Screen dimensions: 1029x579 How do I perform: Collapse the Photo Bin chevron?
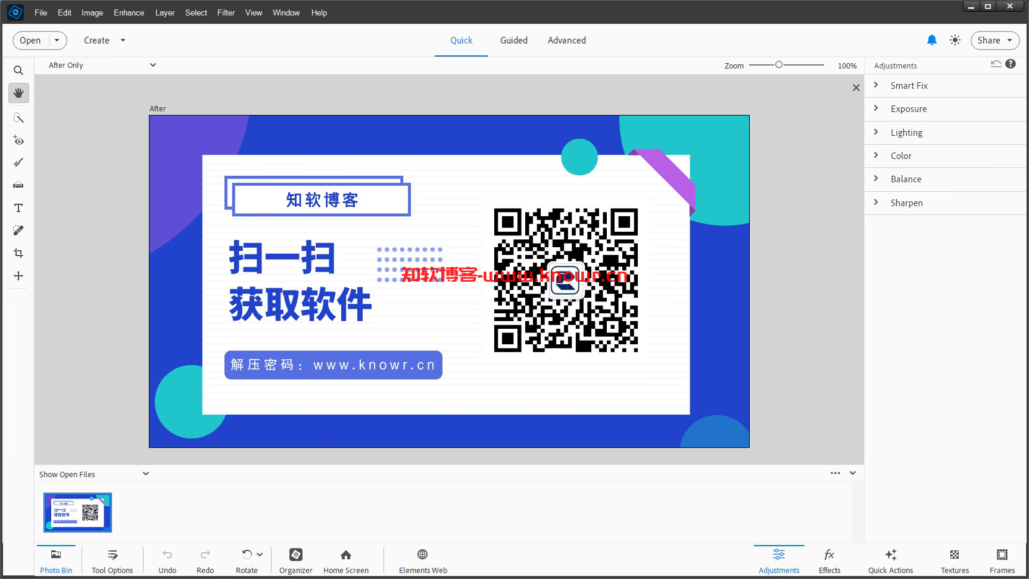pos(853,473)
